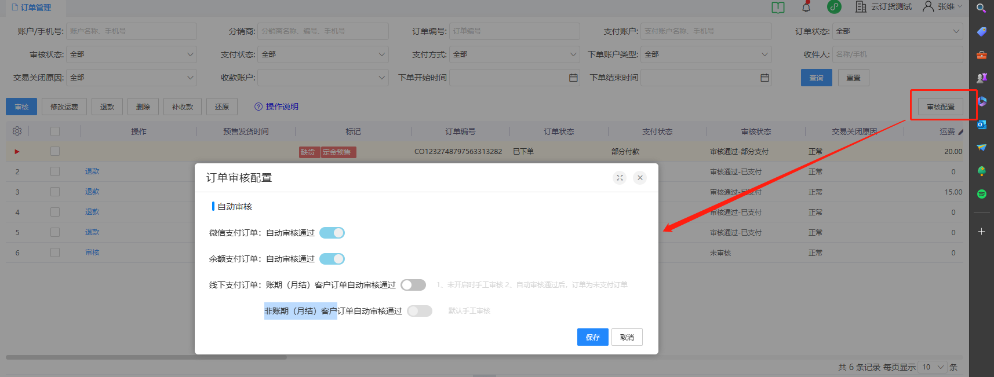This screenshot has width=994, height=377.
Task: Expand the dialog with the fullscreen icon
Action: pos(620,178)
